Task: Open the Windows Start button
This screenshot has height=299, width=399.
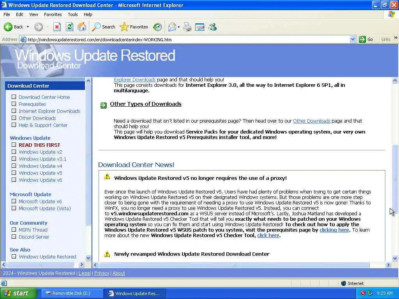Action: coord(18,294)
